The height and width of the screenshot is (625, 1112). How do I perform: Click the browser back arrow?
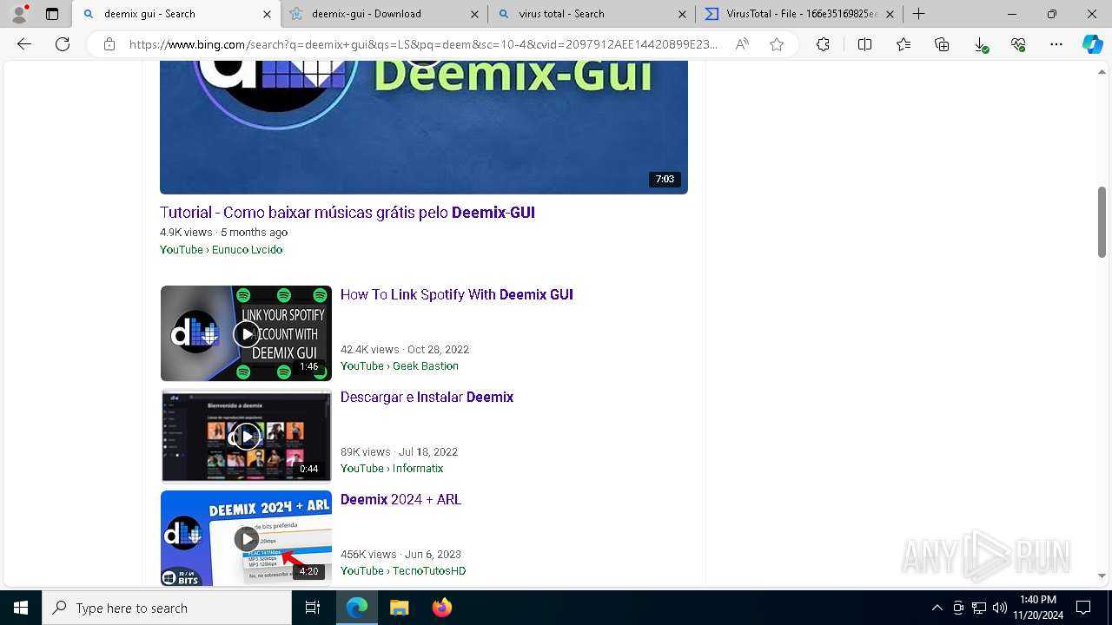click(24, 44)
